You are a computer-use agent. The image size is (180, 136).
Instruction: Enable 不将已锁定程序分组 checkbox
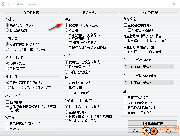tap(66, 43)
